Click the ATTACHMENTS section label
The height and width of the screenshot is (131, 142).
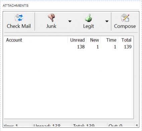pos(15,6)
